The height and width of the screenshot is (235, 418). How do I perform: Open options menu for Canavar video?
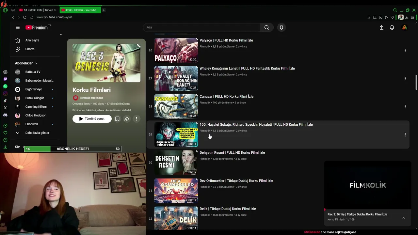(405, 107)
